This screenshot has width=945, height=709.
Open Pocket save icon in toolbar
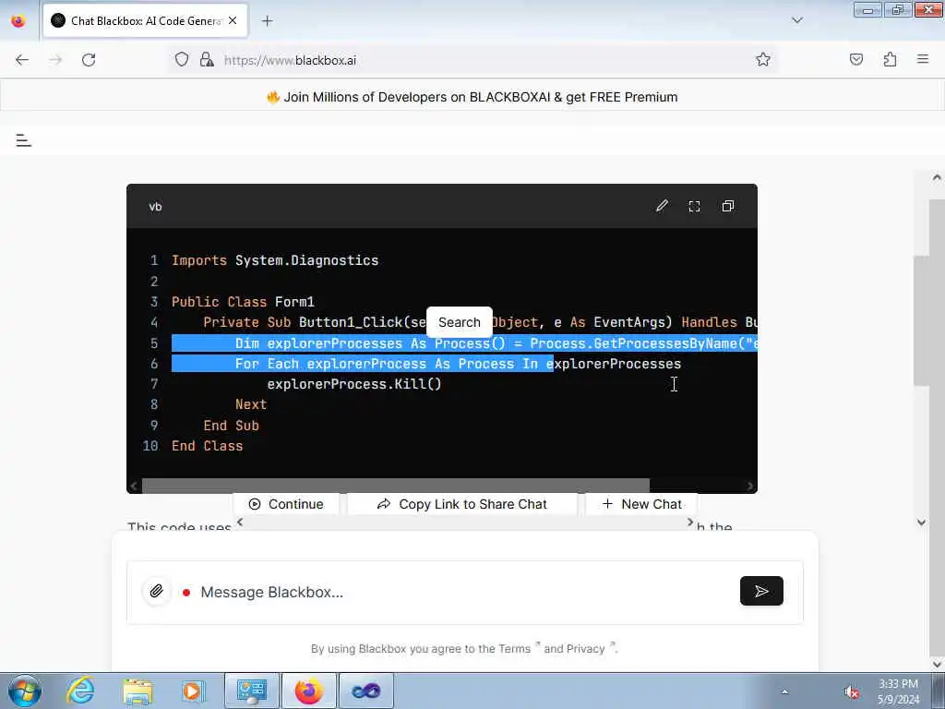click(x=855, y=60)
